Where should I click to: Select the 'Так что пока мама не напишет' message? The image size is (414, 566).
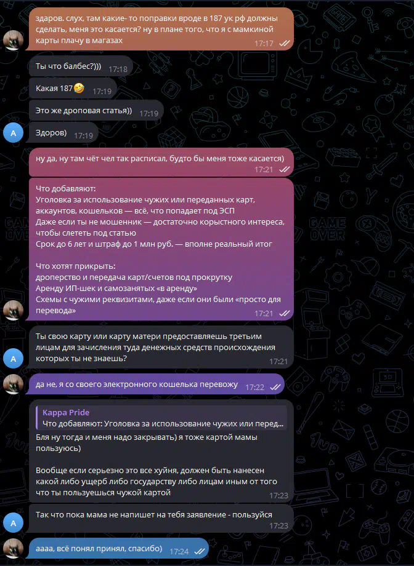161,519
